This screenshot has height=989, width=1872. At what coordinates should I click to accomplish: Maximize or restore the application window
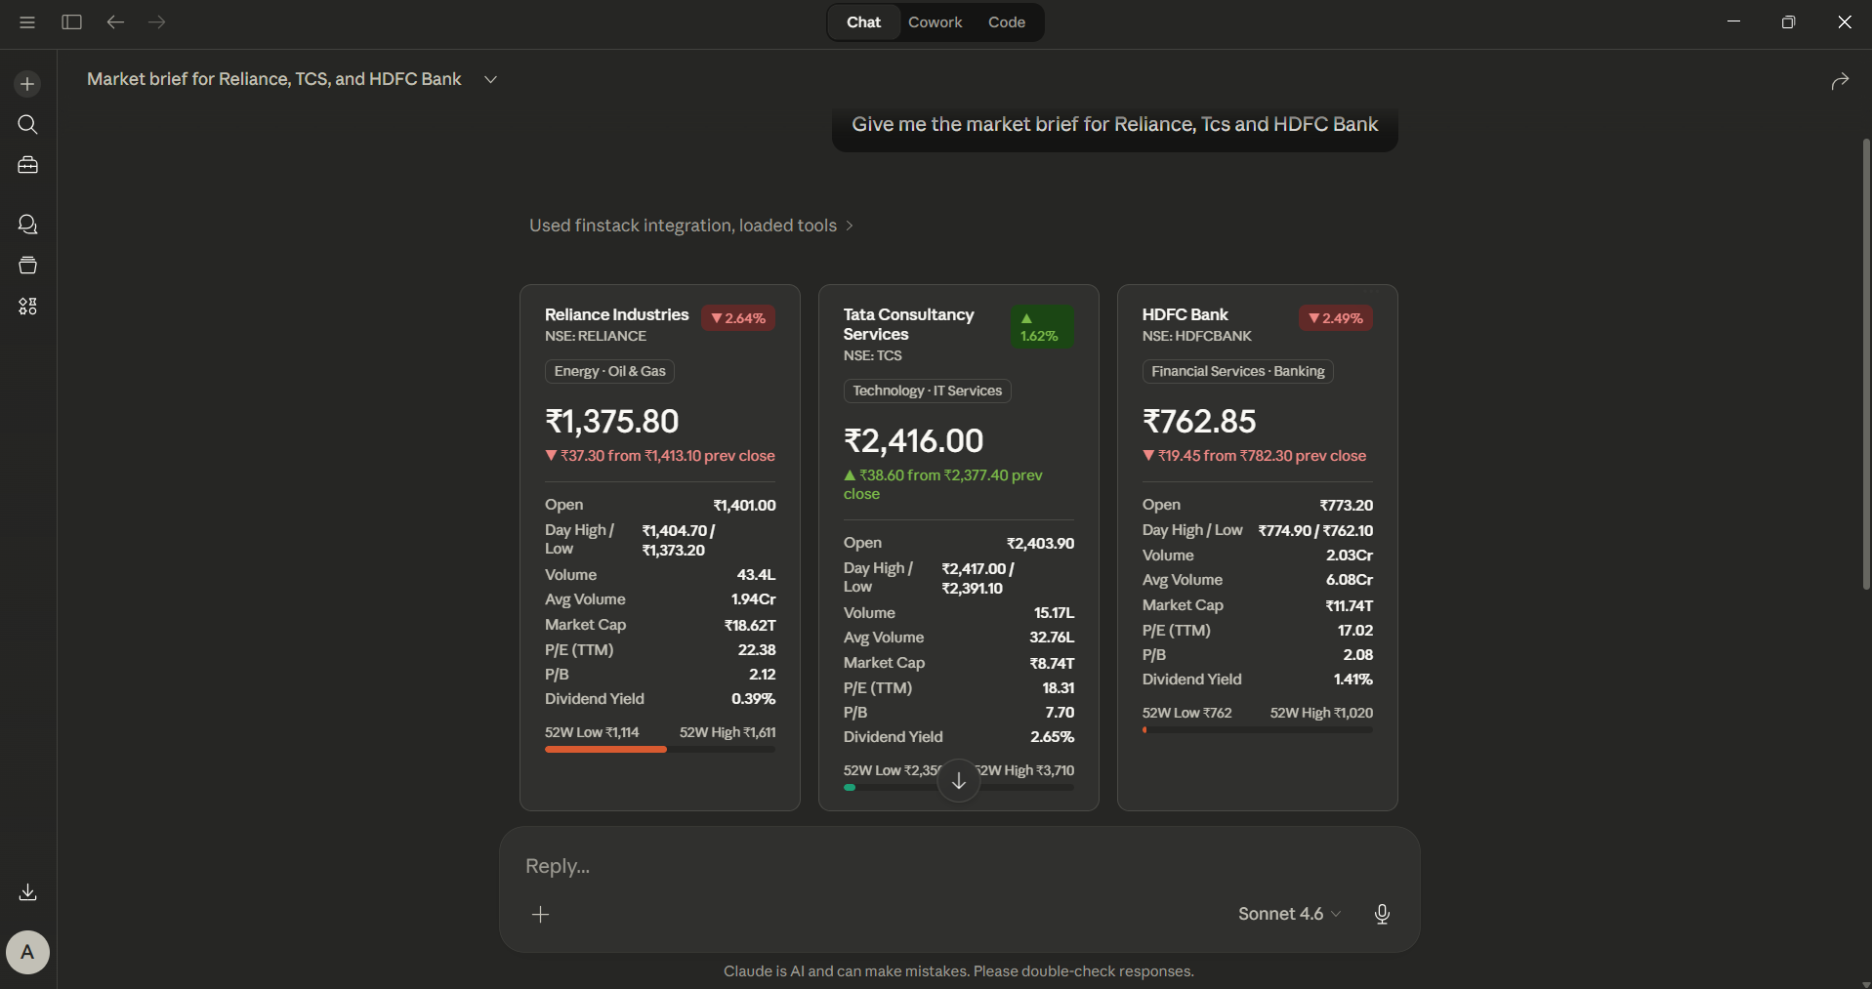point(1788,21)
